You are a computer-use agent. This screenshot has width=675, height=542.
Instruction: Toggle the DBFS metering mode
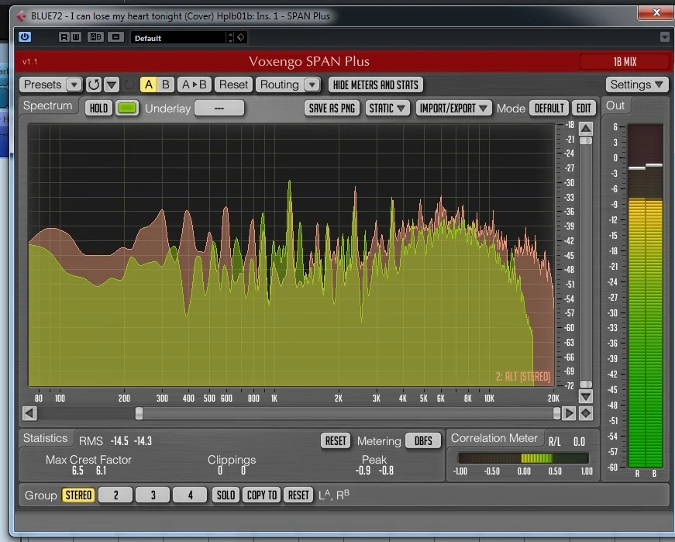click(423, 440)
